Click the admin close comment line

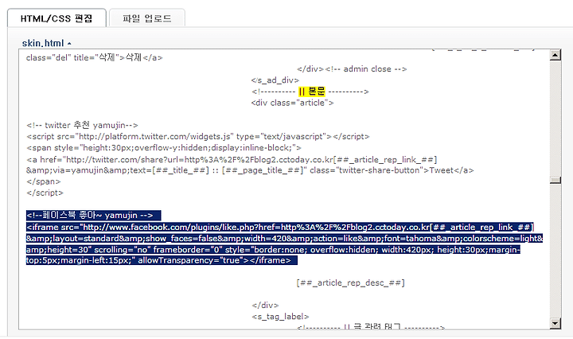pyautogui.click(x=352, y=69)
